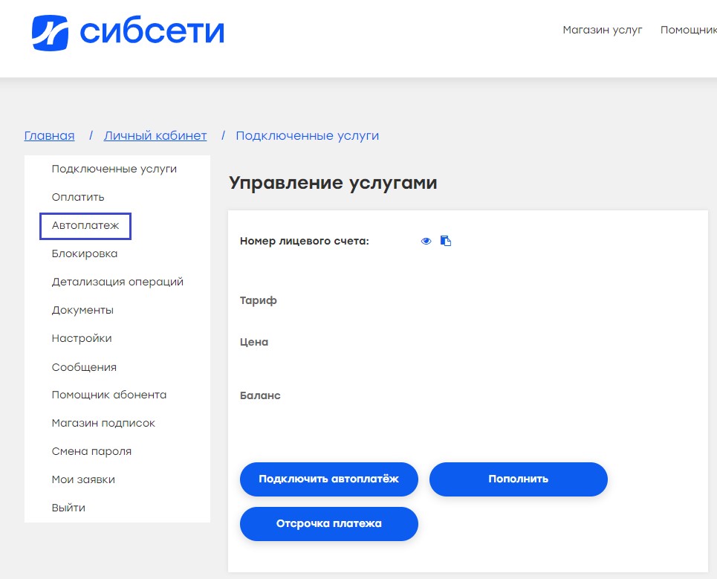Go to the Личный кабинет breadcrumb link
The width and height of the screenshot is (717, 579).
point(155,136)
